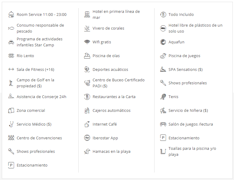Click the Room Service bell icon
This screenshot has height=180, width=234.
pyautogui.click(x=11, y=14)
